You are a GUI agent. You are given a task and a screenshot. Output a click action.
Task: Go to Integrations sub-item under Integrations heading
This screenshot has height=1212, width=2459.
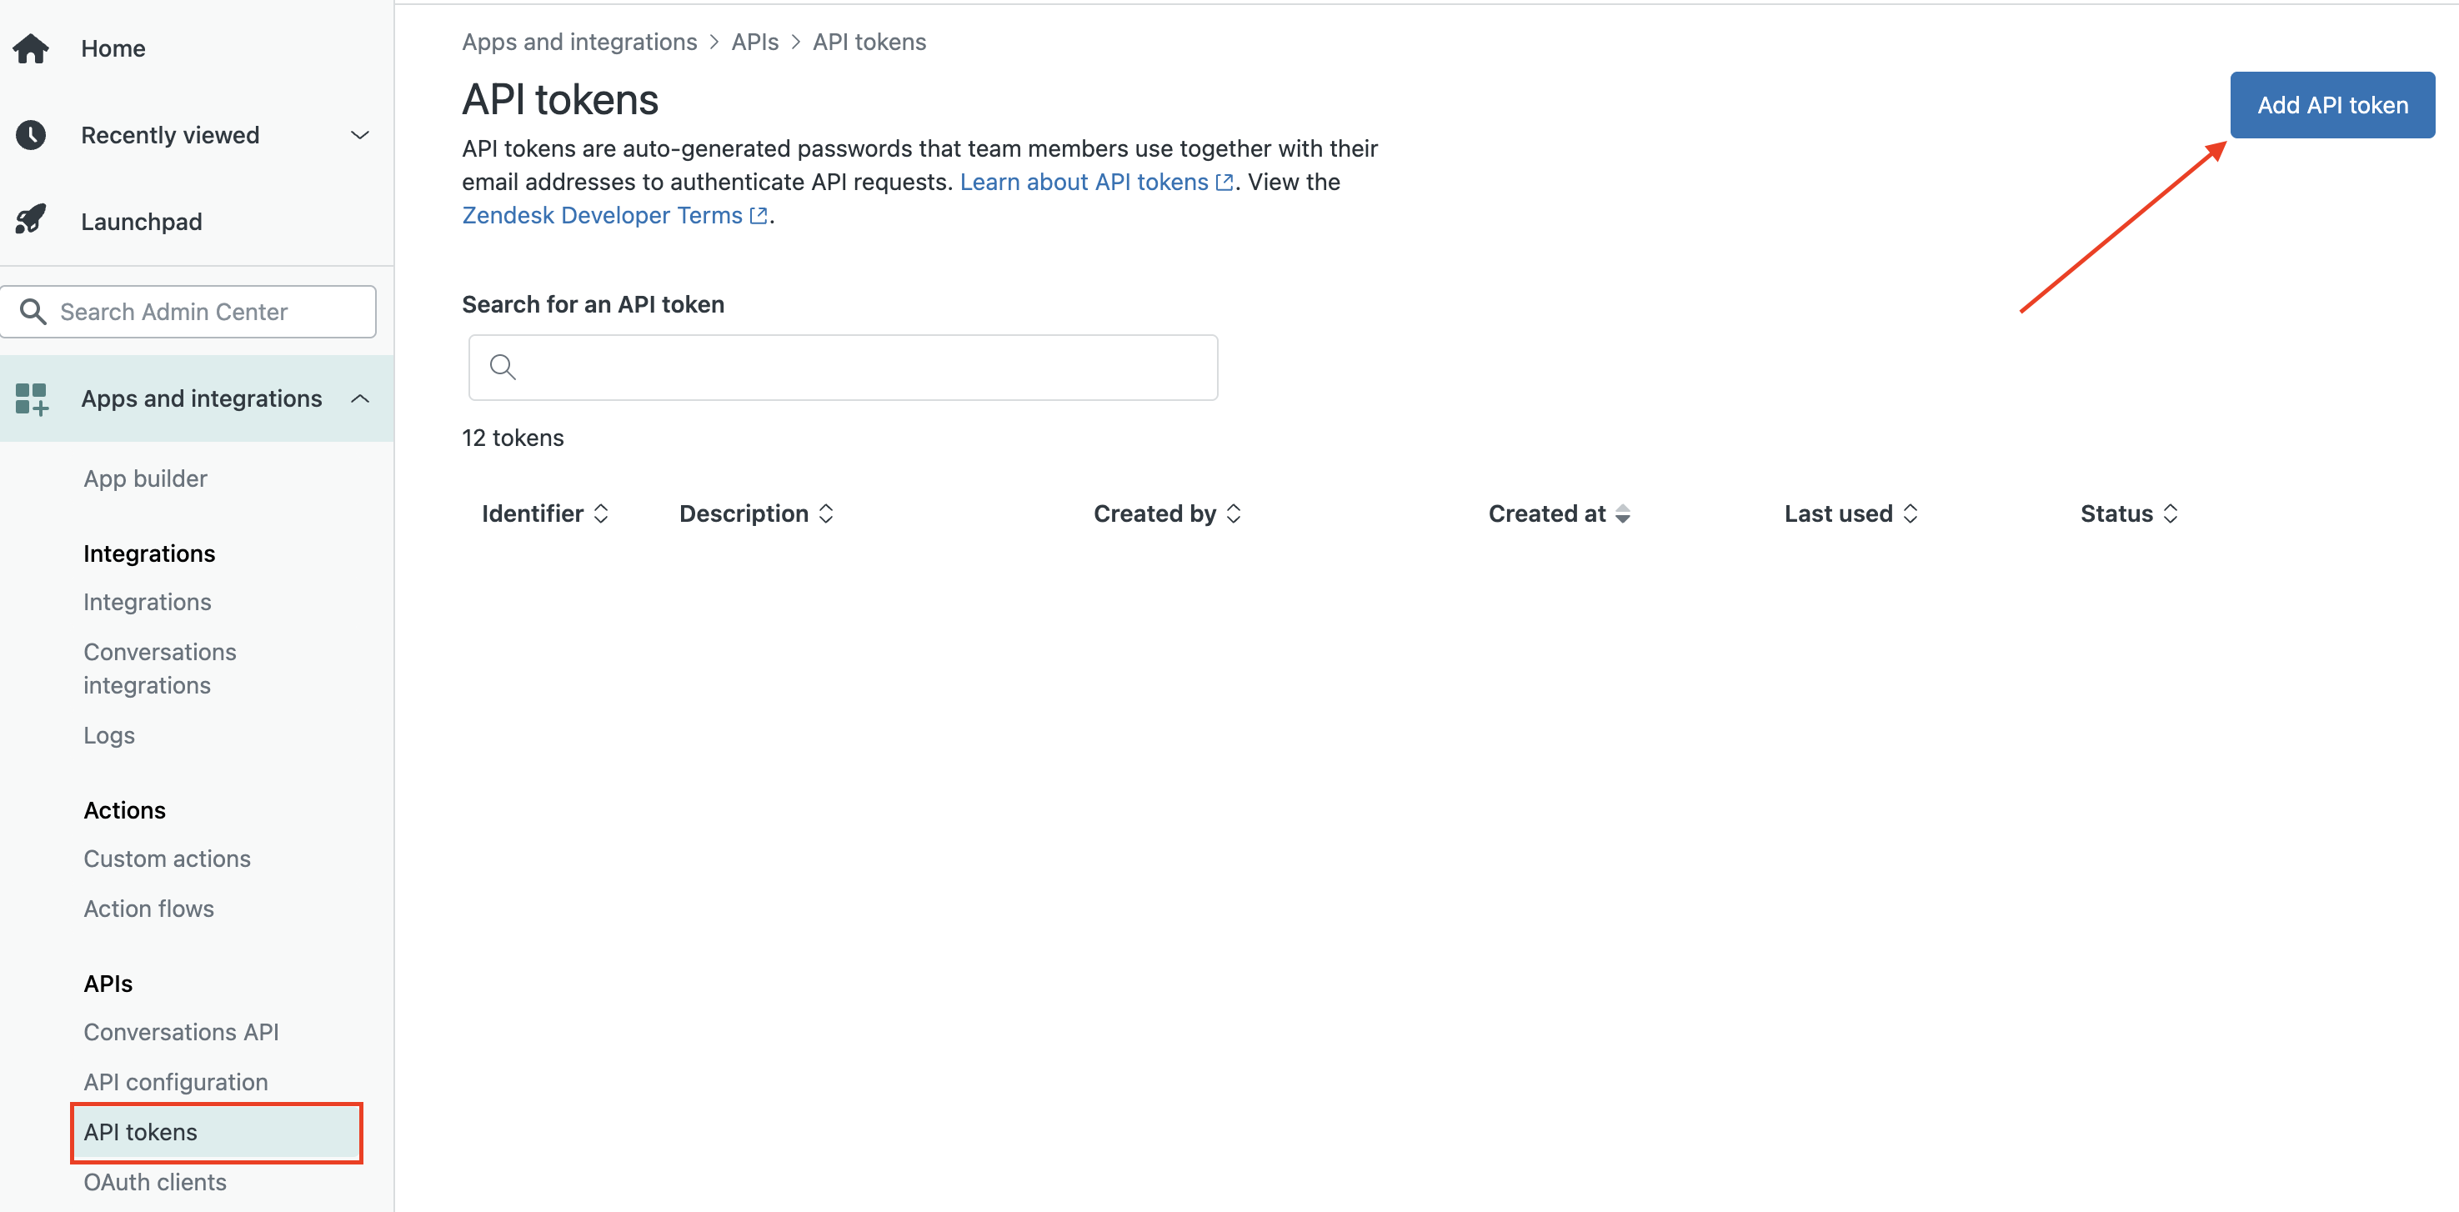pyautogui.click(x=147, y=601)
